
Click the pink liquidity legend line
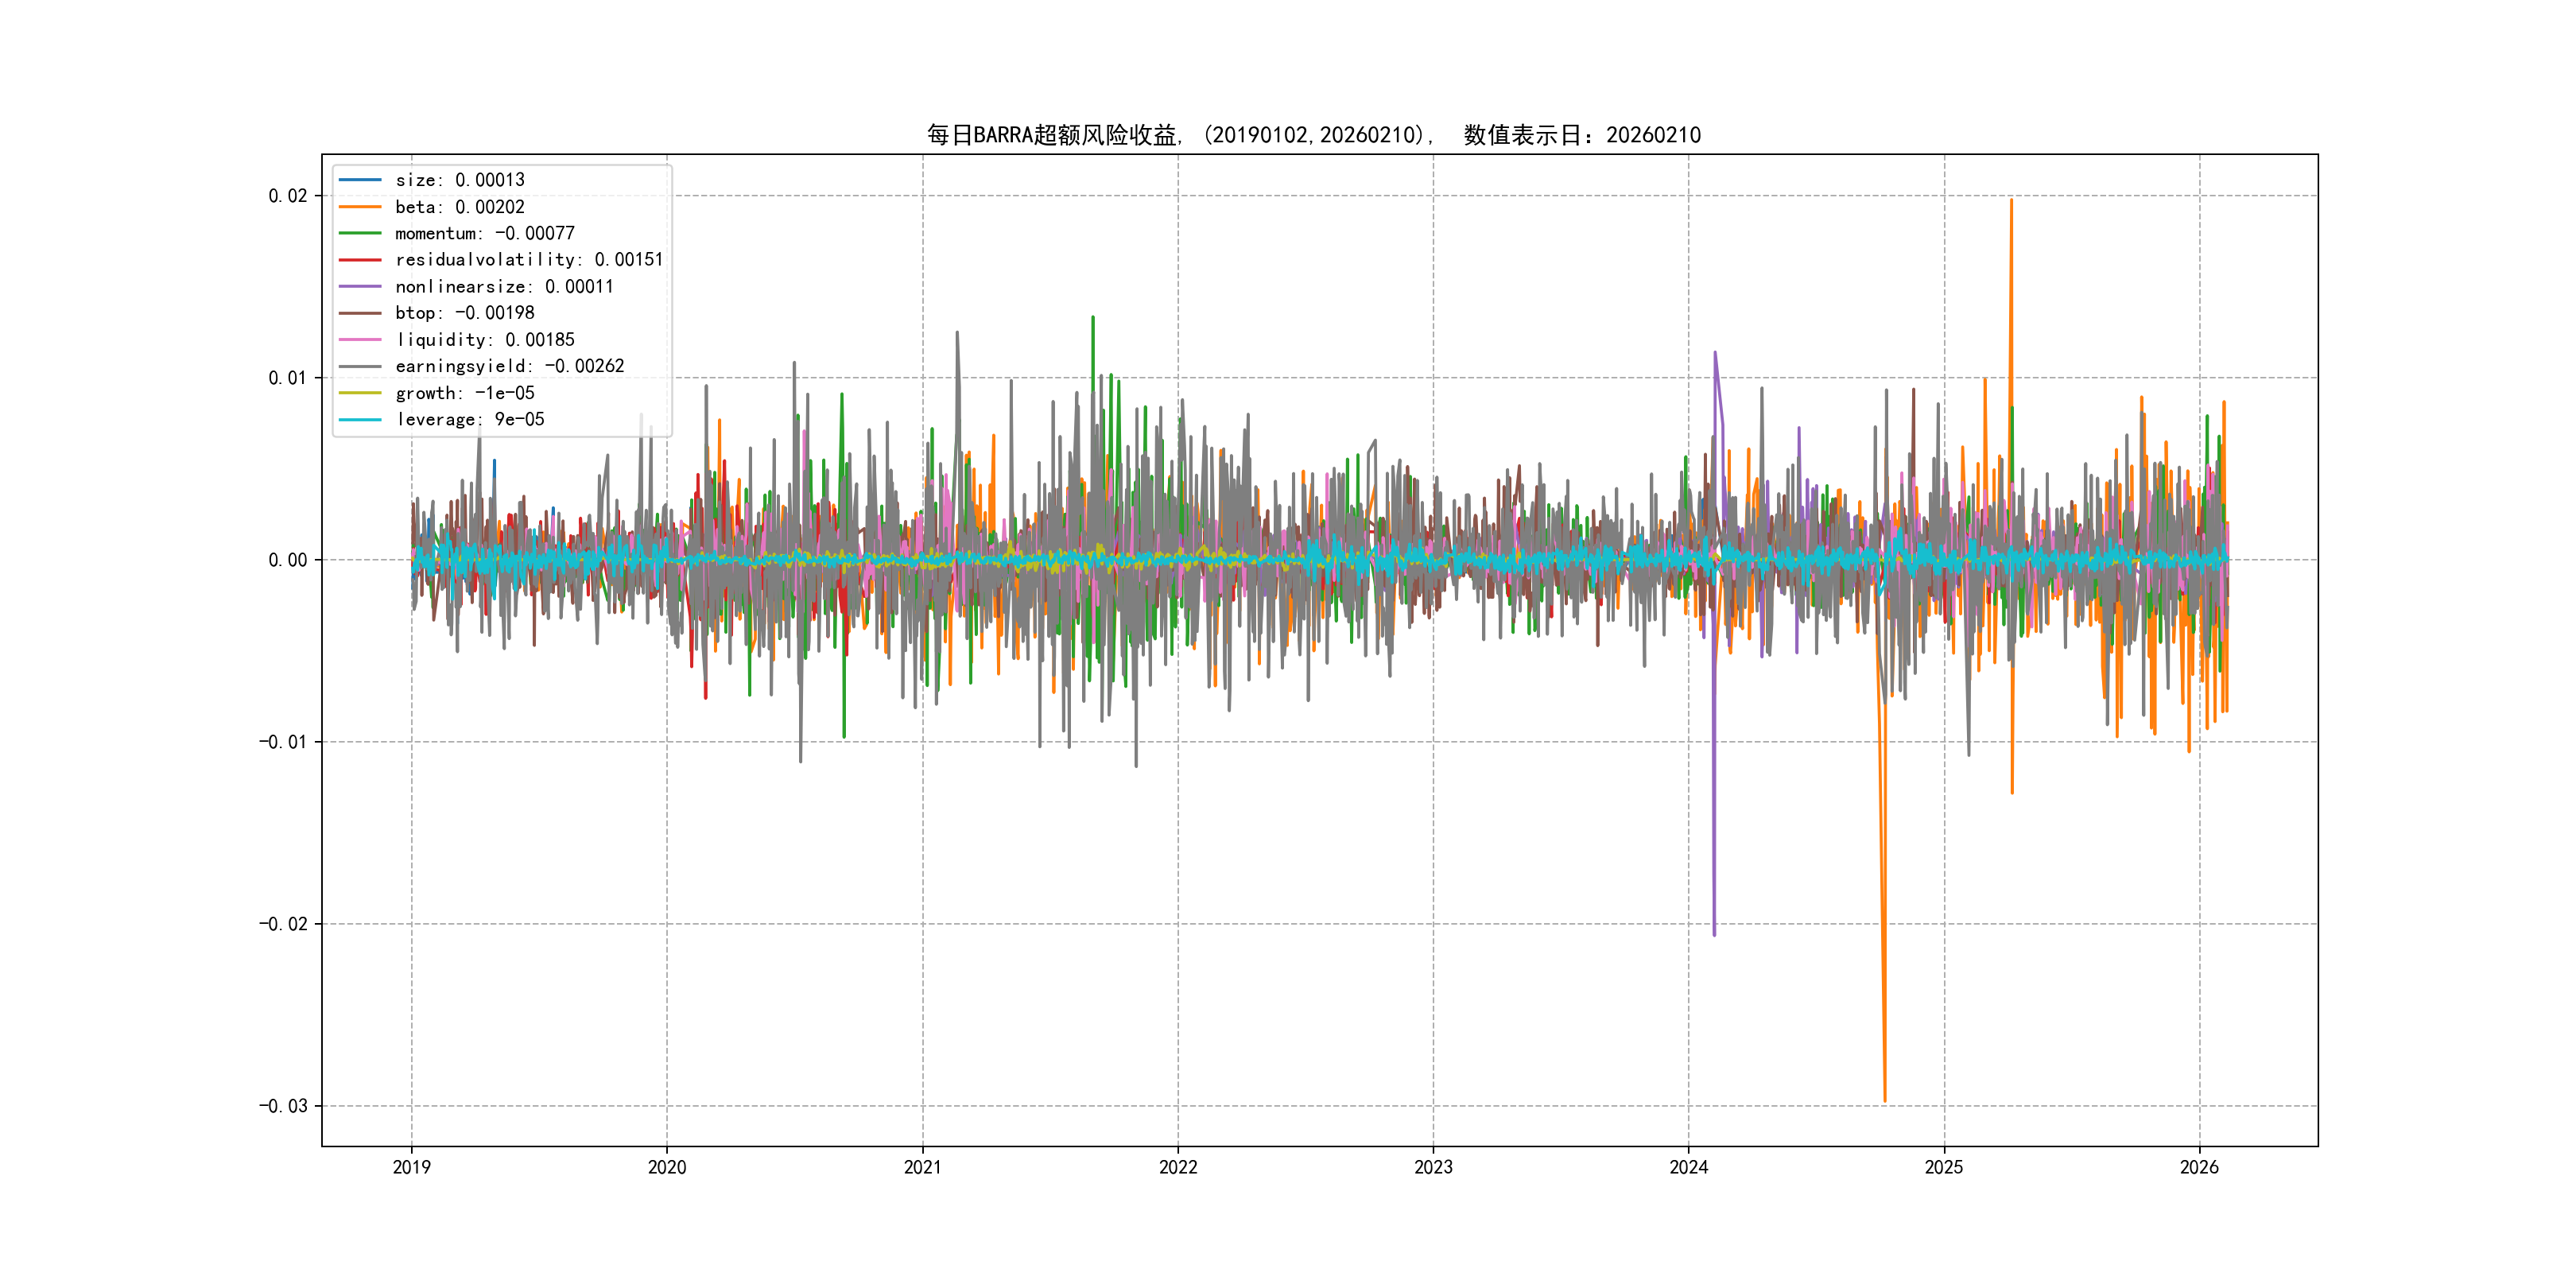pos(360,340)
